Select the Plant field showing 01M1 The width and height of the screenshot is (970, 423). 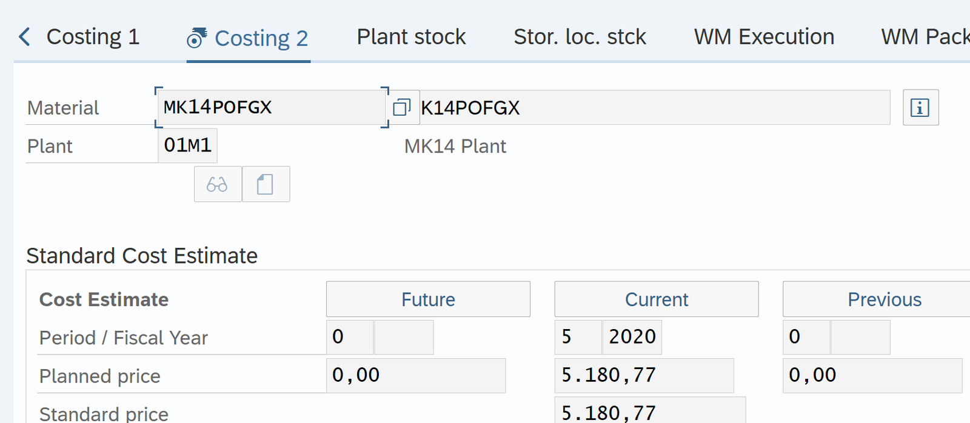coord(187,145)
